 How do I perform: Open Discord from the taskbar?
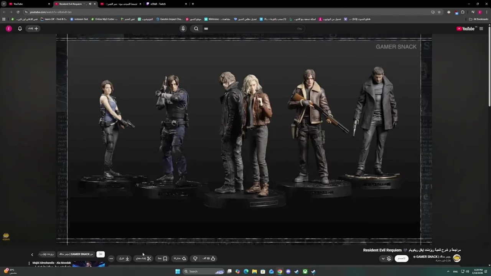coord(288,271)
